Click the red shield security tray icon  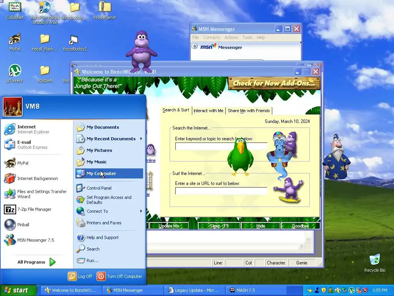[366, 291]
